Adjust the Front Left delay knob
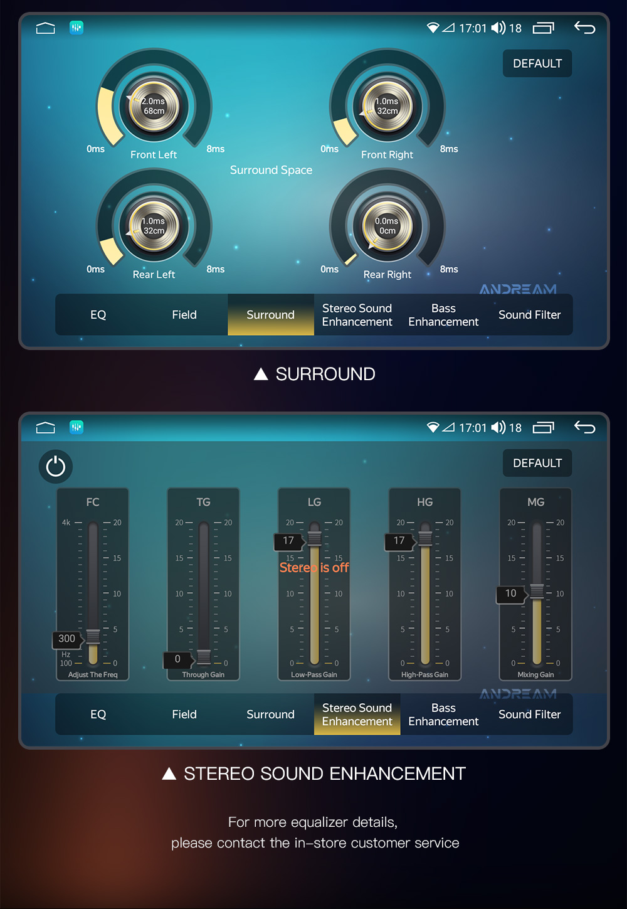Screen dimensions: 627x909 point(154,106)
